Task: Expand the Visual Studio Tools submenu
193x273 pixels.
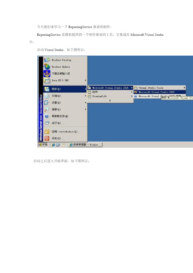Action: click(x=160, y=88)
